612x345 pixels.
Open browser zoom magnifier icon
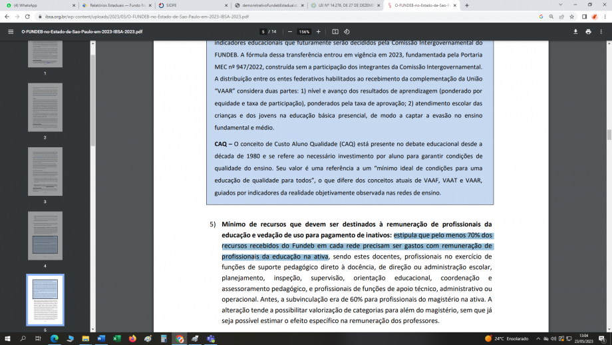click(x=551, y=17)
